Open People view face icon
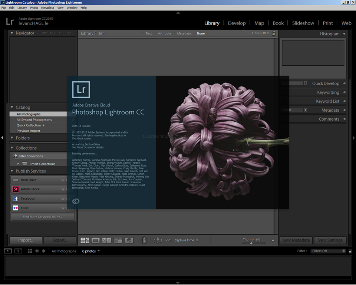This screenshot has width=356, height=285. [129, 240]
